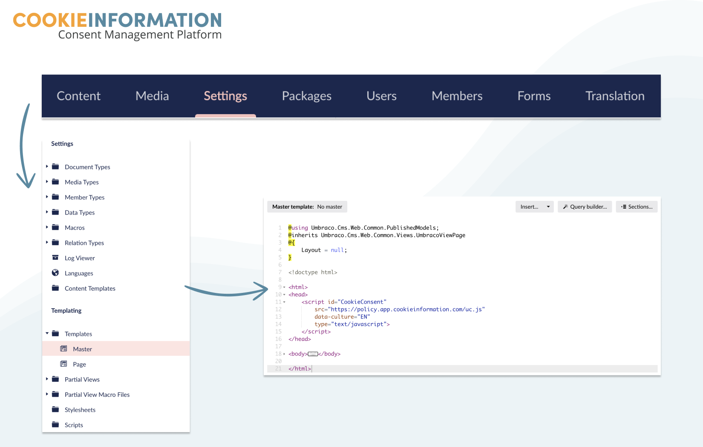Image resolution: width=703 pixels, height=447 pixels.
Task: Click the Master template icon
Action: click(x=64, y=349)
